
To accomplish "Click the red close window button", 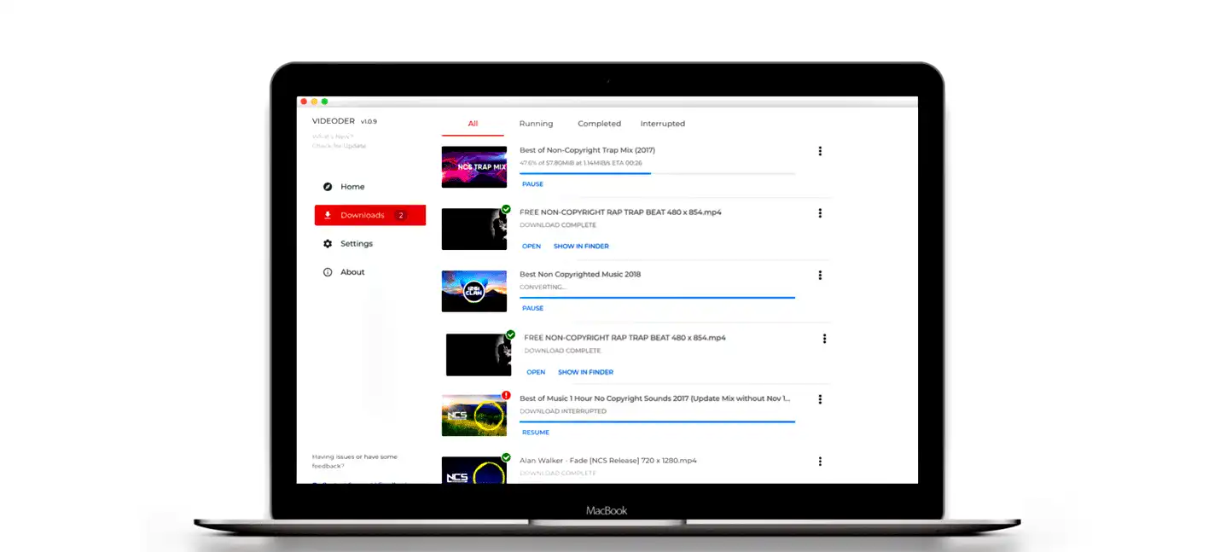I will [304, 102].
